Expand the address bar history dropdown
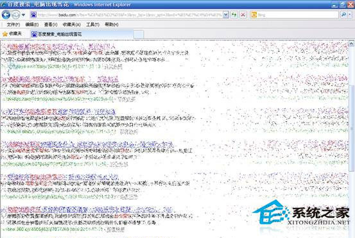355x238 pixels. 226,15
